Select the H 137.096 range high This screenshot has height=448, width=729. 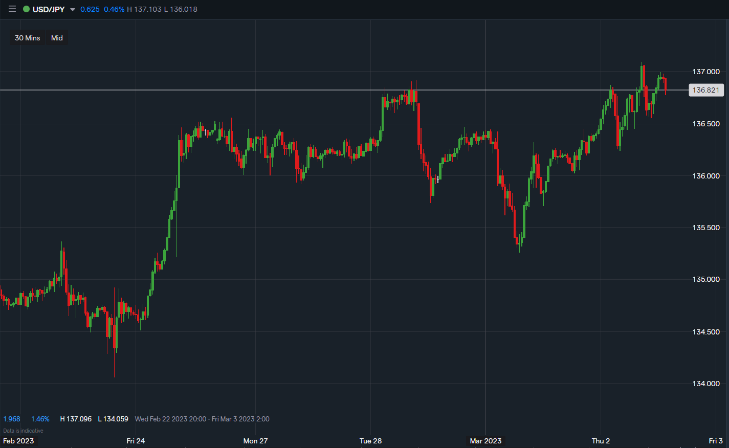click(x=76, y=419)
